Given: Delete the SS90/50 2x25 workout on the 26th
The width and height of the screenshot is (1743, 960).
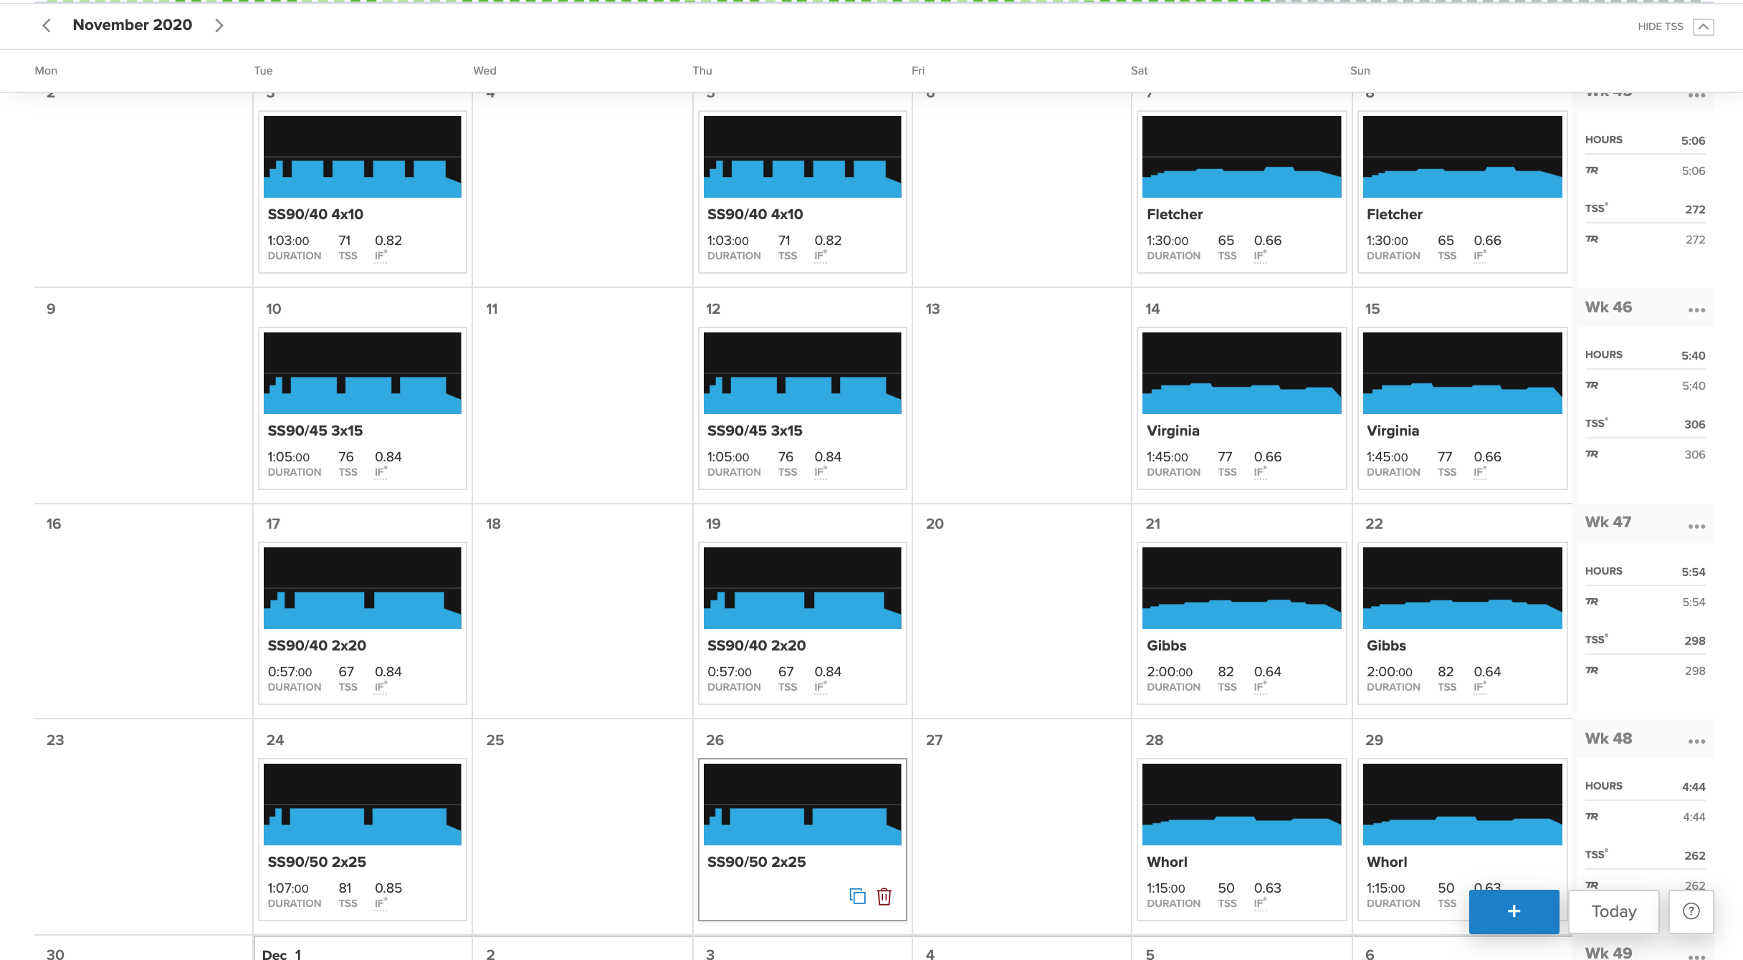Looking at the screenshot, I should coord(884,896).
